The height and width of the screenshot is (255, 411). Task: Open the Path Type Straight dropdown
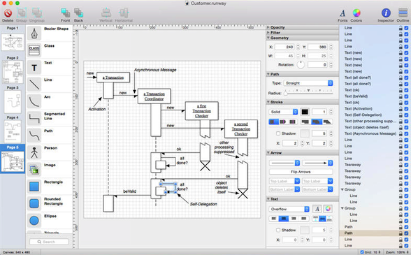(x=308, y=83)
